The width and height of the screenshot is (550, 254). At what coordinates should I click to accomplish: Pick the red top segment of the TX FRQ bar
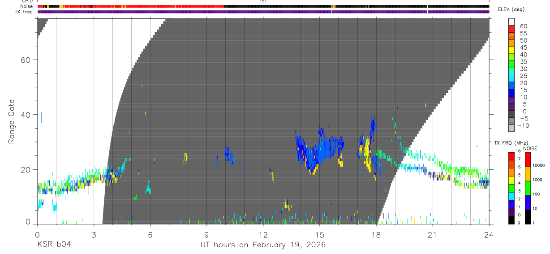point(511,156)
